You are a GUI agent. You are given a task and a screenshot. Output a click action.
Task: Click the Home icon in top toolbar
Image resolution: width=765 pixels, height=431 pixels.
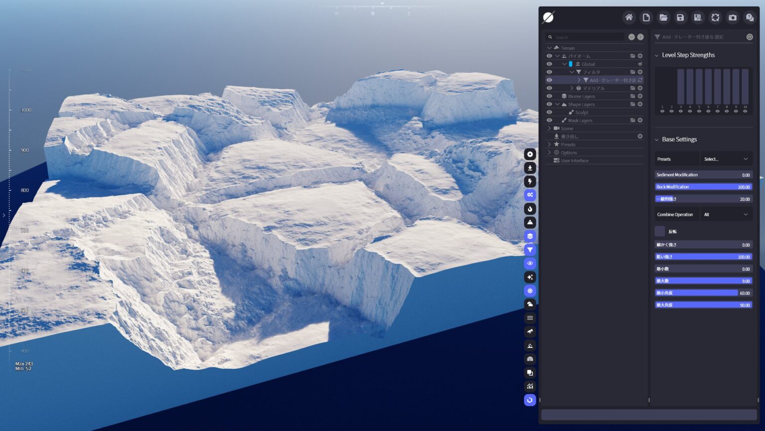pyautogui.click(x=629, y=17)
